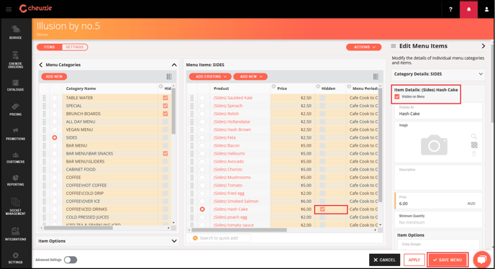Open the Actions dropdown
The width and height of the screenshot is (495, 269).
point(363,47)
